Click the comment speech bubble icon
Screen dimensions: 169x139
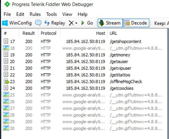click(38, 23)
